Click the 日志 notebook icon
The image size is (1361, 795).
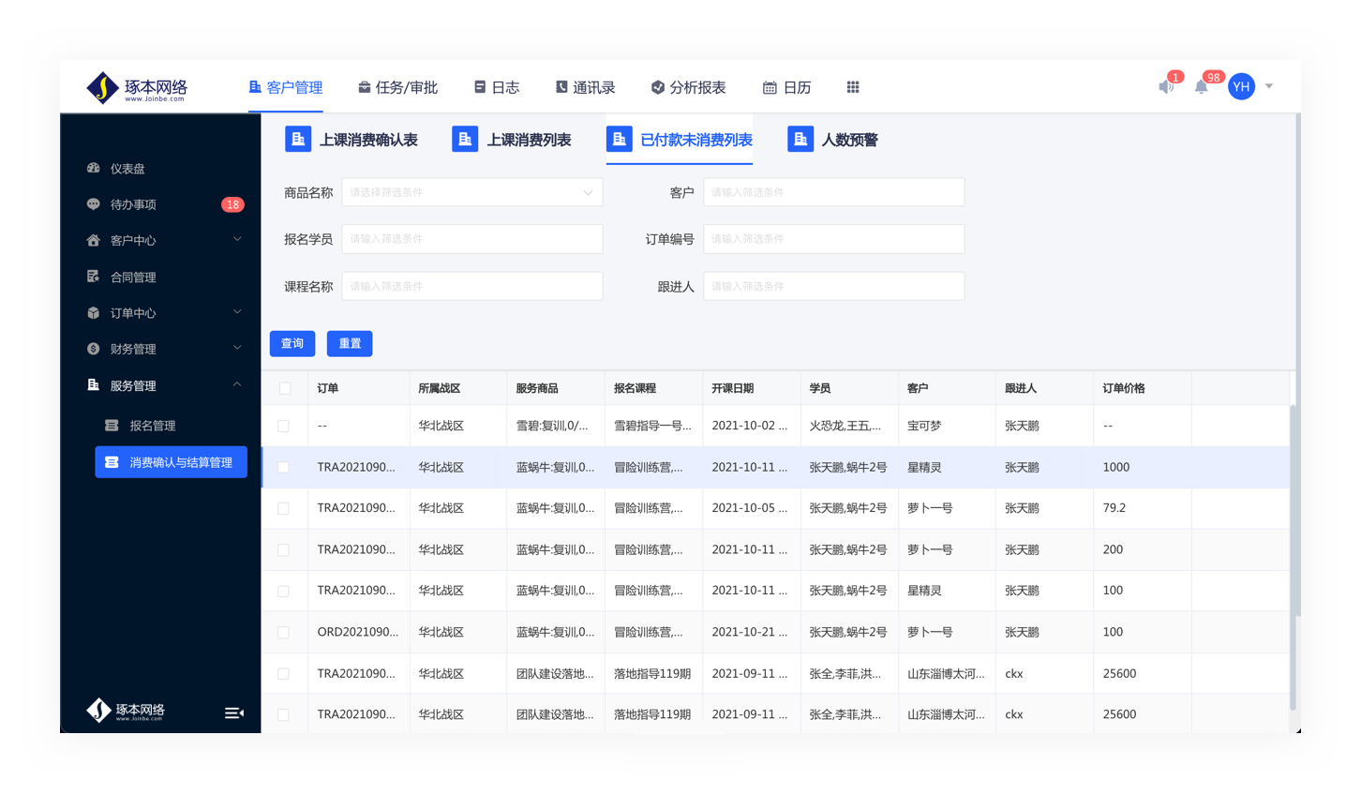pyautogui.click(x=480, y=87)
